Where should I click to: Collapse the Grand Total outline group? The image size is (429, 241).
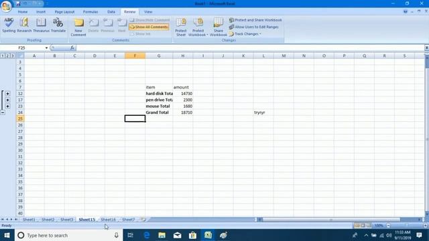pyautogui.click(x=3, y=112)
